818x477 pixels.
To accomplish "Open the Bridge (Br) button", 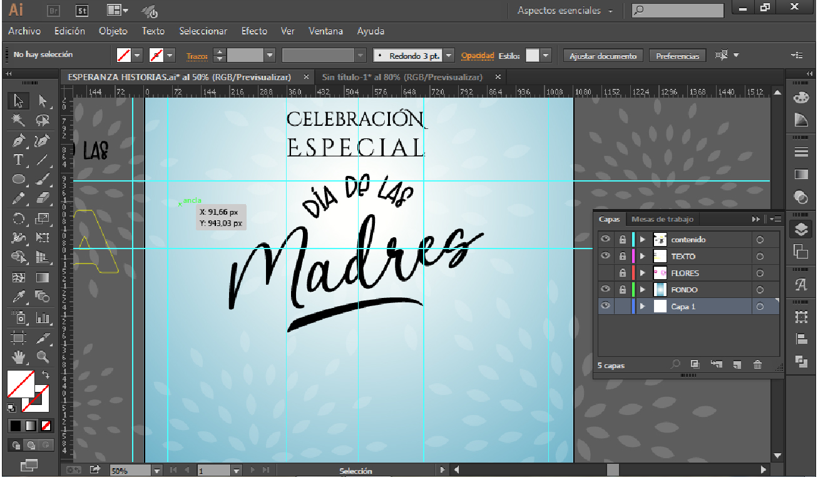I will tap(54, 11).
